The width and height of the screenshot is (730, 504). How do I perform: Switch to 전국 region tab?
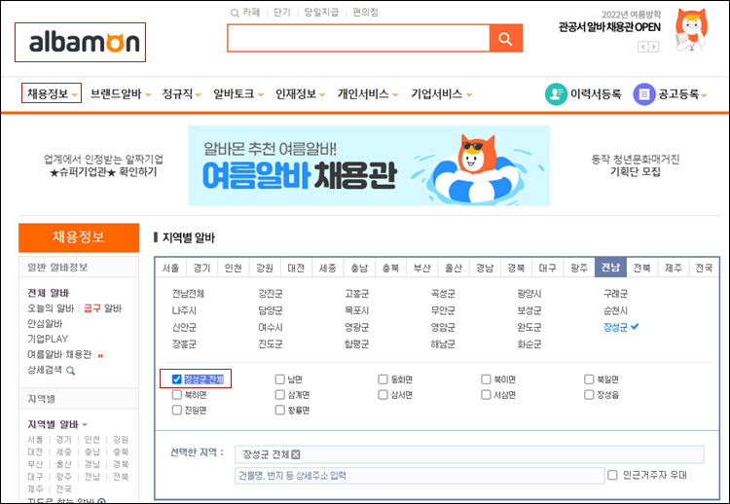coord(704,268)
